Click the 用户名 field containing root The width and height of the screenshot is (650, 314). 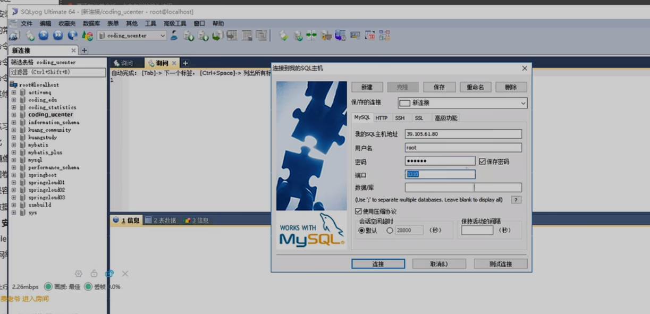click(x=463, y=148)
